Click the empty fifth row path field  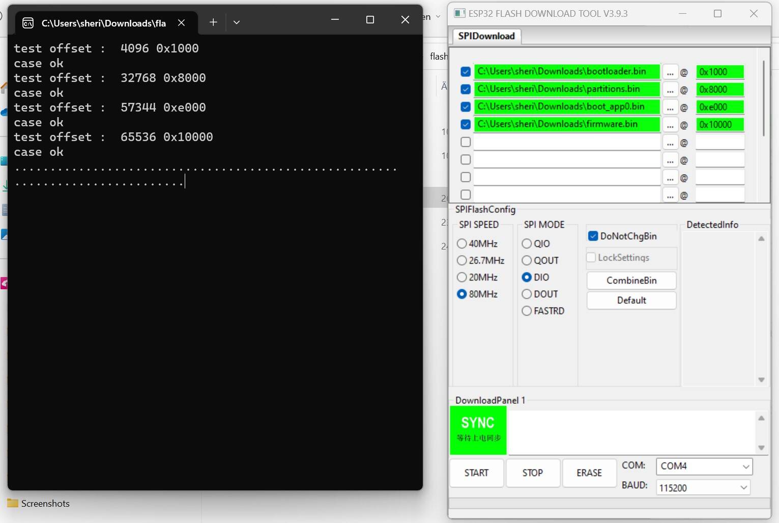(x=567, y=142)
